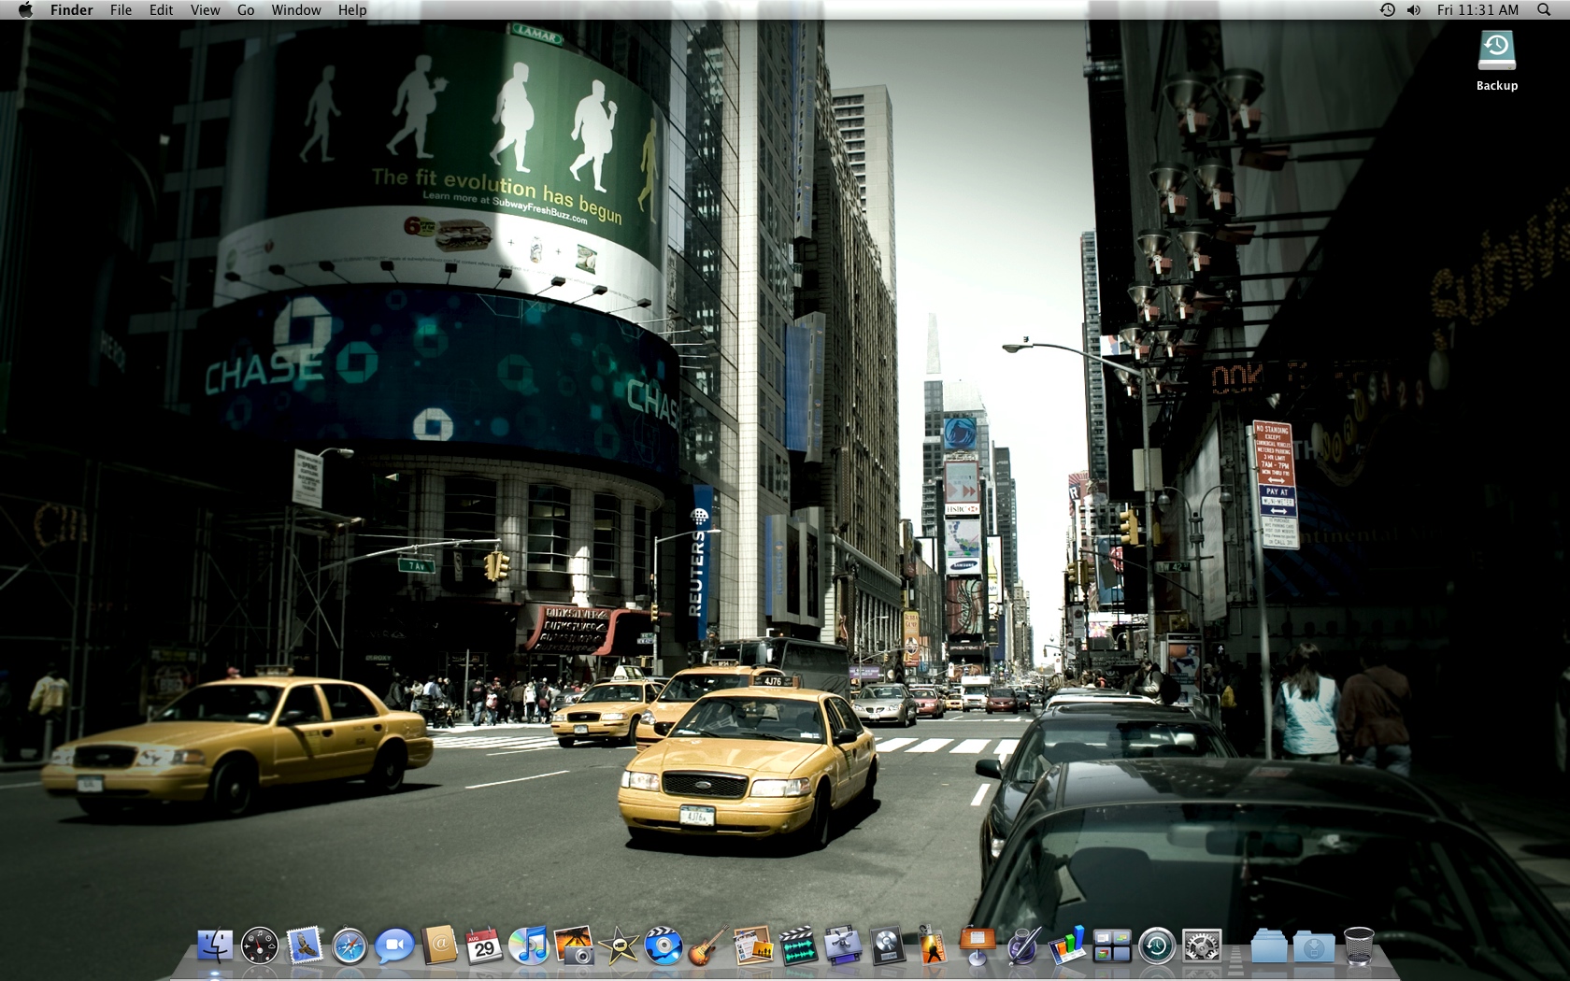Click the Fri 11:31 AM clock
Image resolution: width=1570 pixels, height=981 pixels.
click(1478, 9)
